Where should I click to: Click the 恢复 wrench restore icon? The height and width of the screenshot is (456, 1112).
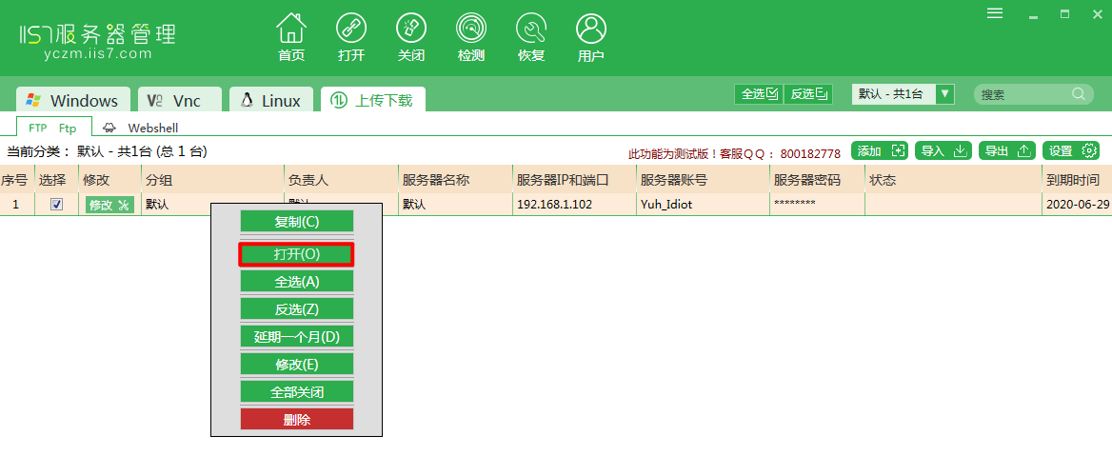point(531,30)
